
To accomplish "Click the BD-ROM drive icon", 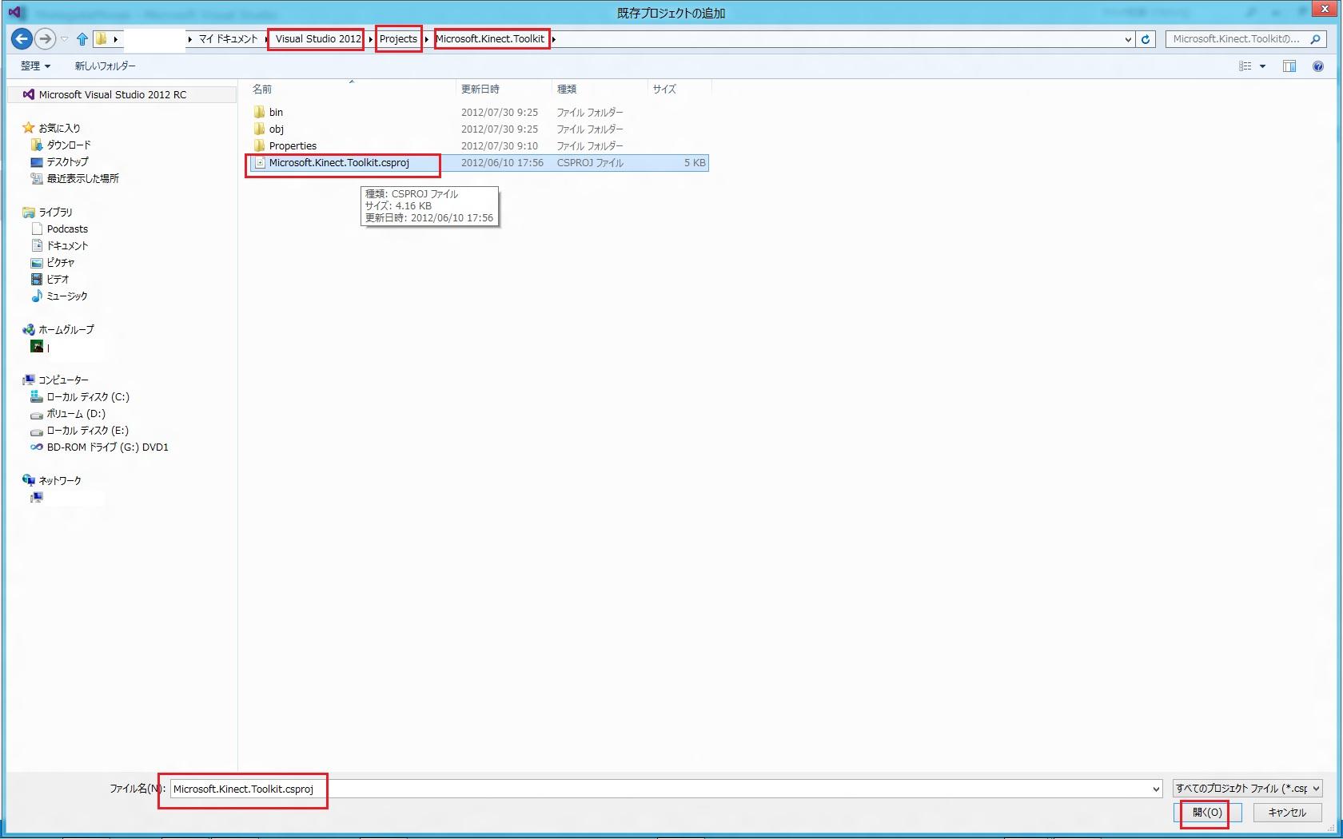I will click(x=37, y=447).
